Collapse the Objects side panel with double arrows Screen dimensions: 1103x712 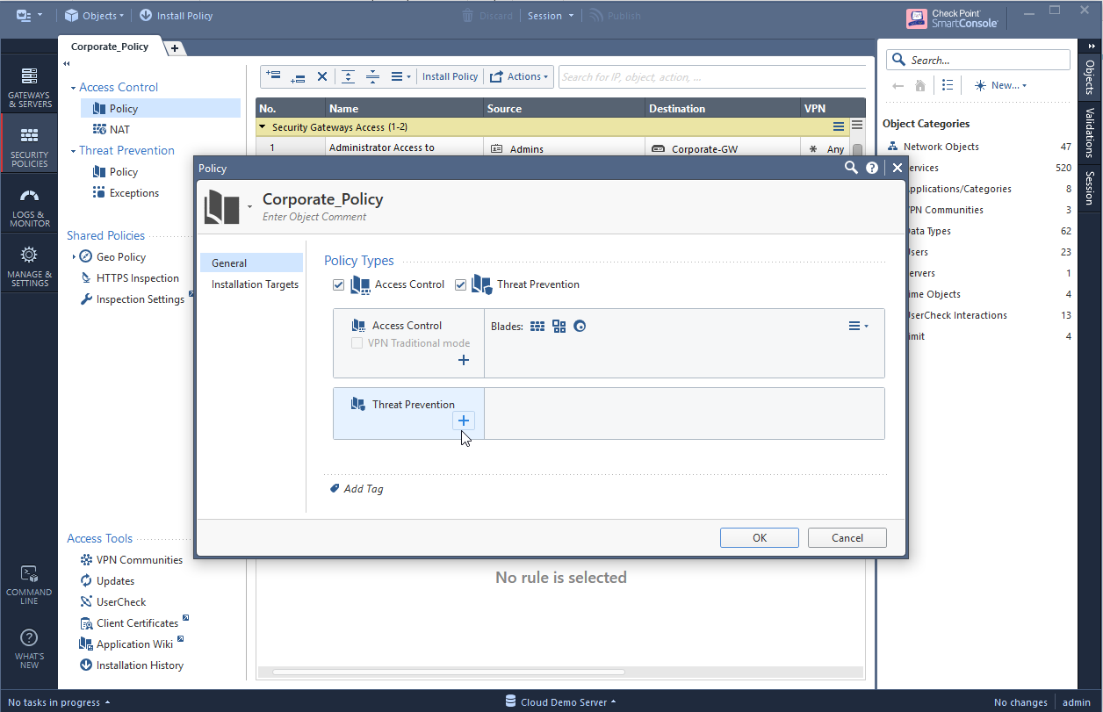pos(1092,46)
